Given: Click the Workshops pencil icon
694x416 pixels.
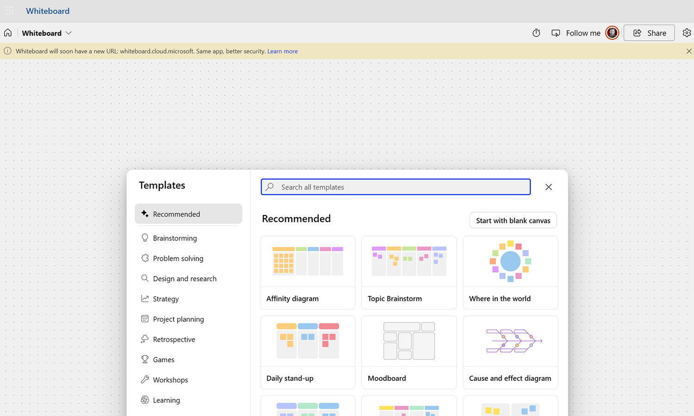Looking at the screenshot, I should tap(145, 379).
